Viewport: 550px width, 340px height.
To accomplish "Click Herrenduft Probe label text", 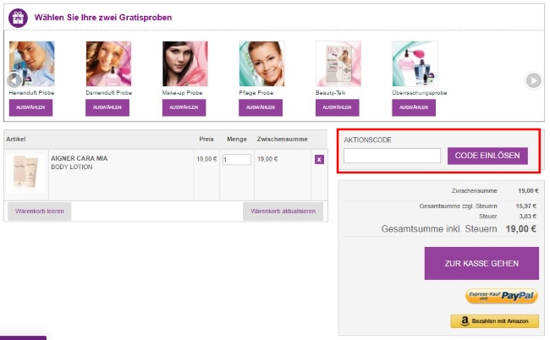I will (x=31, y=93).
